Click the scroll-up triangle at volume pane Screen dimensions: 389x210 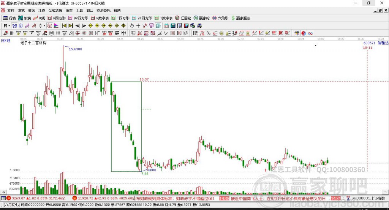(4, 192)
